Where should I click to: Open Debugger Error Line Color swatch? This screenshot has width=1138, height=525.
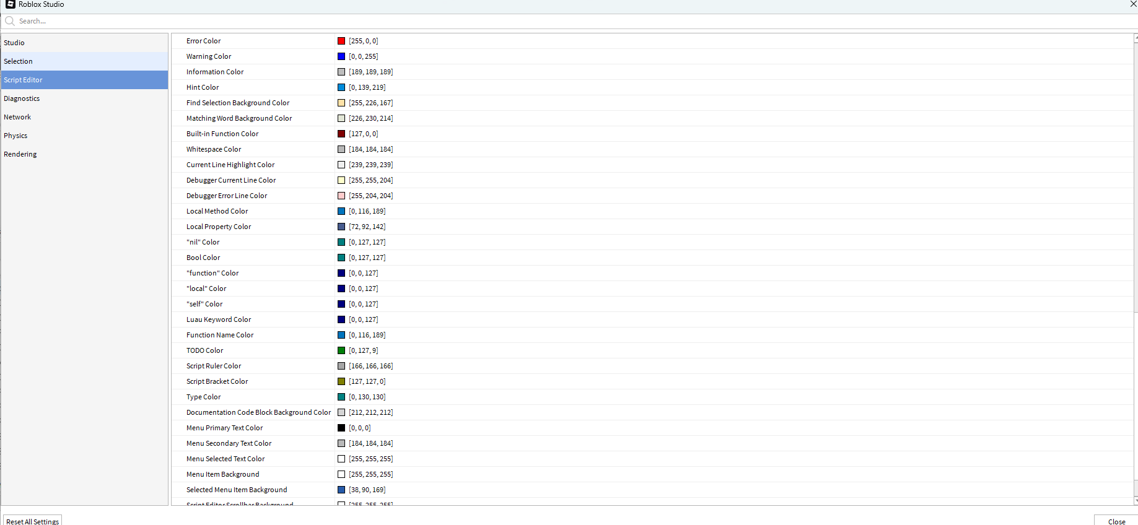tap(341, 196)
